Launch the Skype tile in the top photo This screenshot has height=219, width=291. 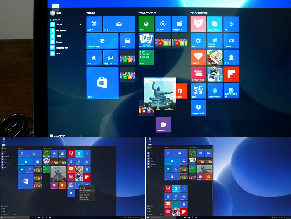point(215,24)
